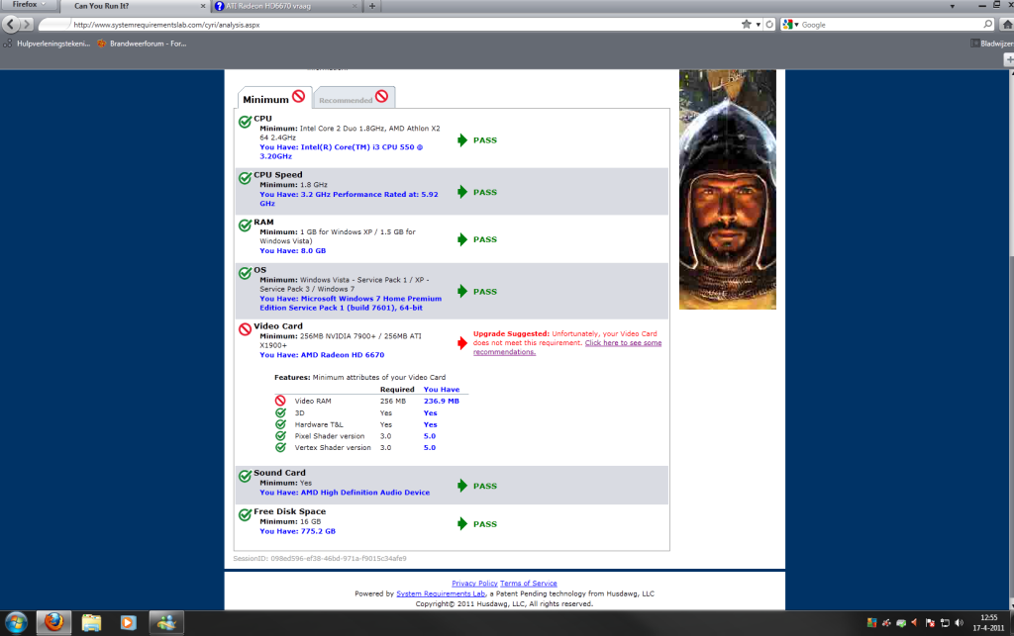Click the green PASS arrow in the Free Disk Space row

point(462,523)
